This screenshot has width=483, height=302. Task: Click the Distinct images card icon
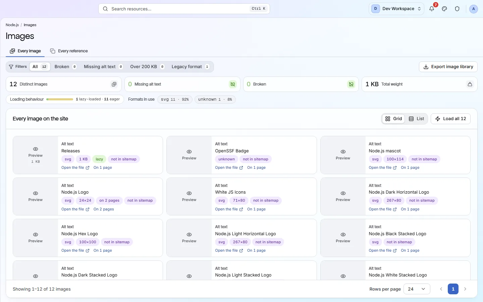[114, 84]
